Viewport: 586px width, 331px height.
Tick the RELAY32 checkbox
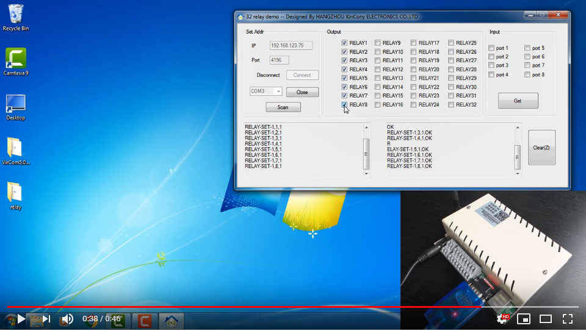click(450, 105)
